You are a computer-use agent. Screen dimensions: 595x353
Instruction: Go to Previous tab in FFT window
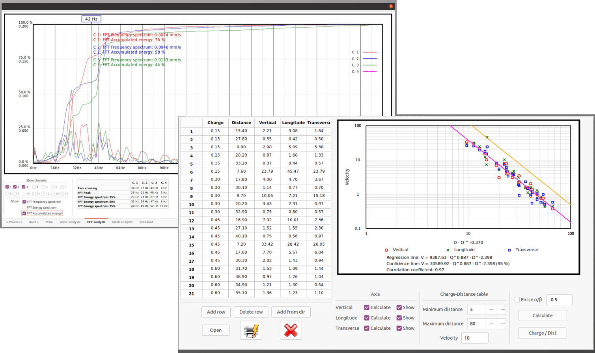pyautogui.click(x=14, y=222)
